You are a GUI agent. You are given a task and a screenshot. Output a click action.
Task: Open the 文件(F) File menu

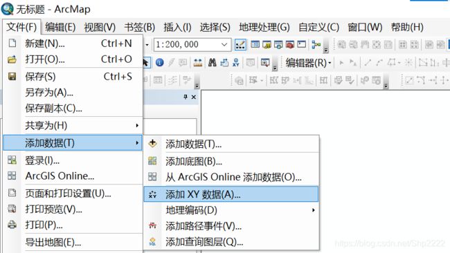(x=21, y=27)
